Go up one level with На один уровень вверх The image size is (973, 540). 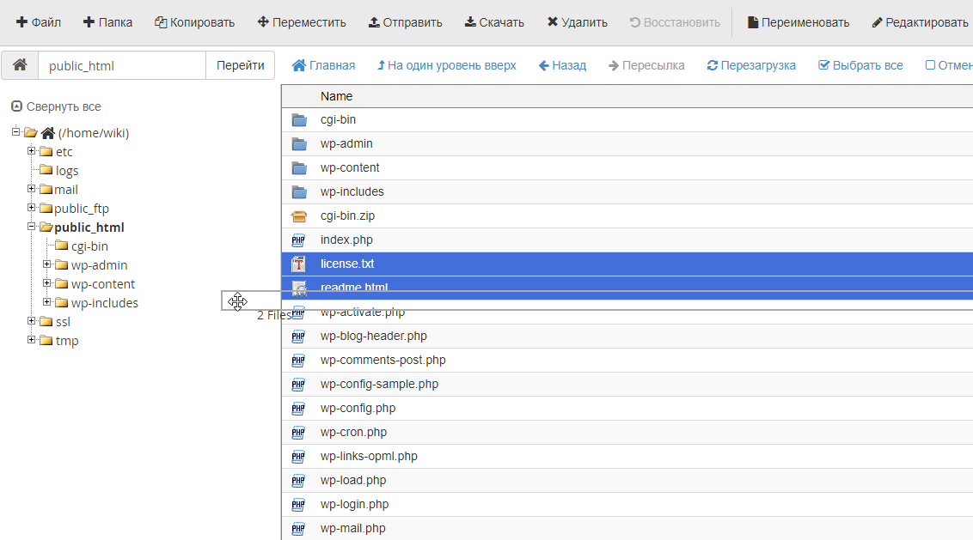point(446,65)
